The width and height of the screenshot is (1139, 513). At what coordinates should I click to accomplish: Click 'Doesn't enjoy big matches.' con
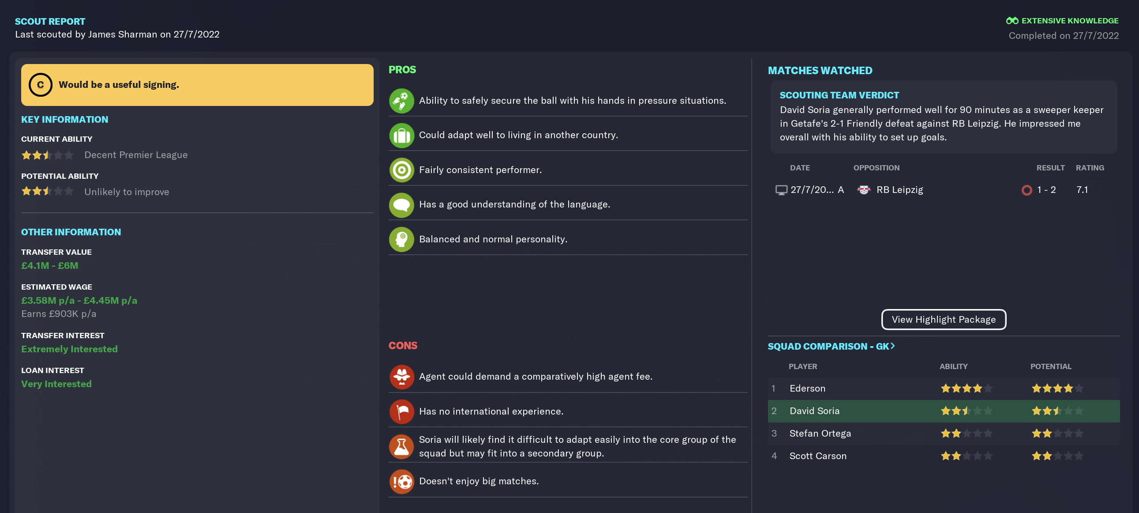tap(479, 481)
